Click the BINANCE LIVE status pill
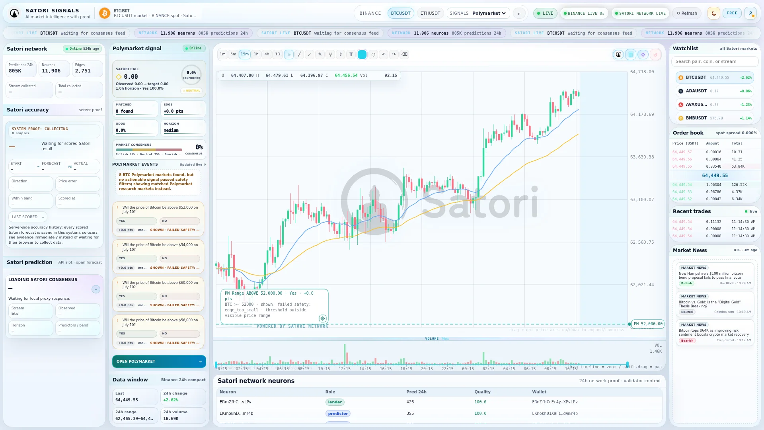This screenshot has height=430, width=764. coord(584,14)
